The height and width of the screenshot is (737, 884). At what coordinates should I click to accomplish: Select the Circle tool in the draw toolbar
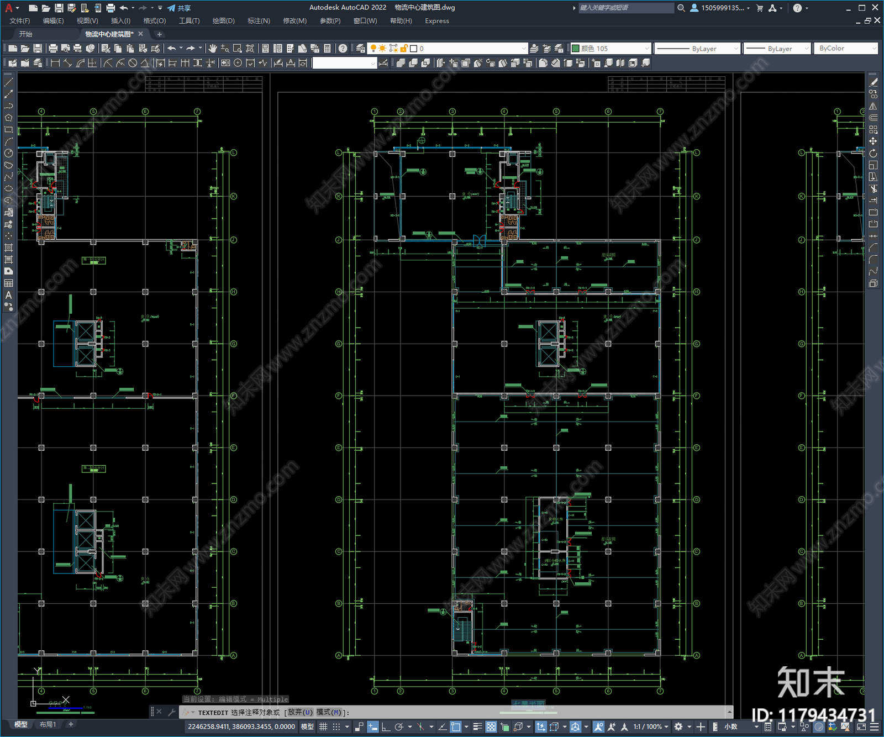8,153
